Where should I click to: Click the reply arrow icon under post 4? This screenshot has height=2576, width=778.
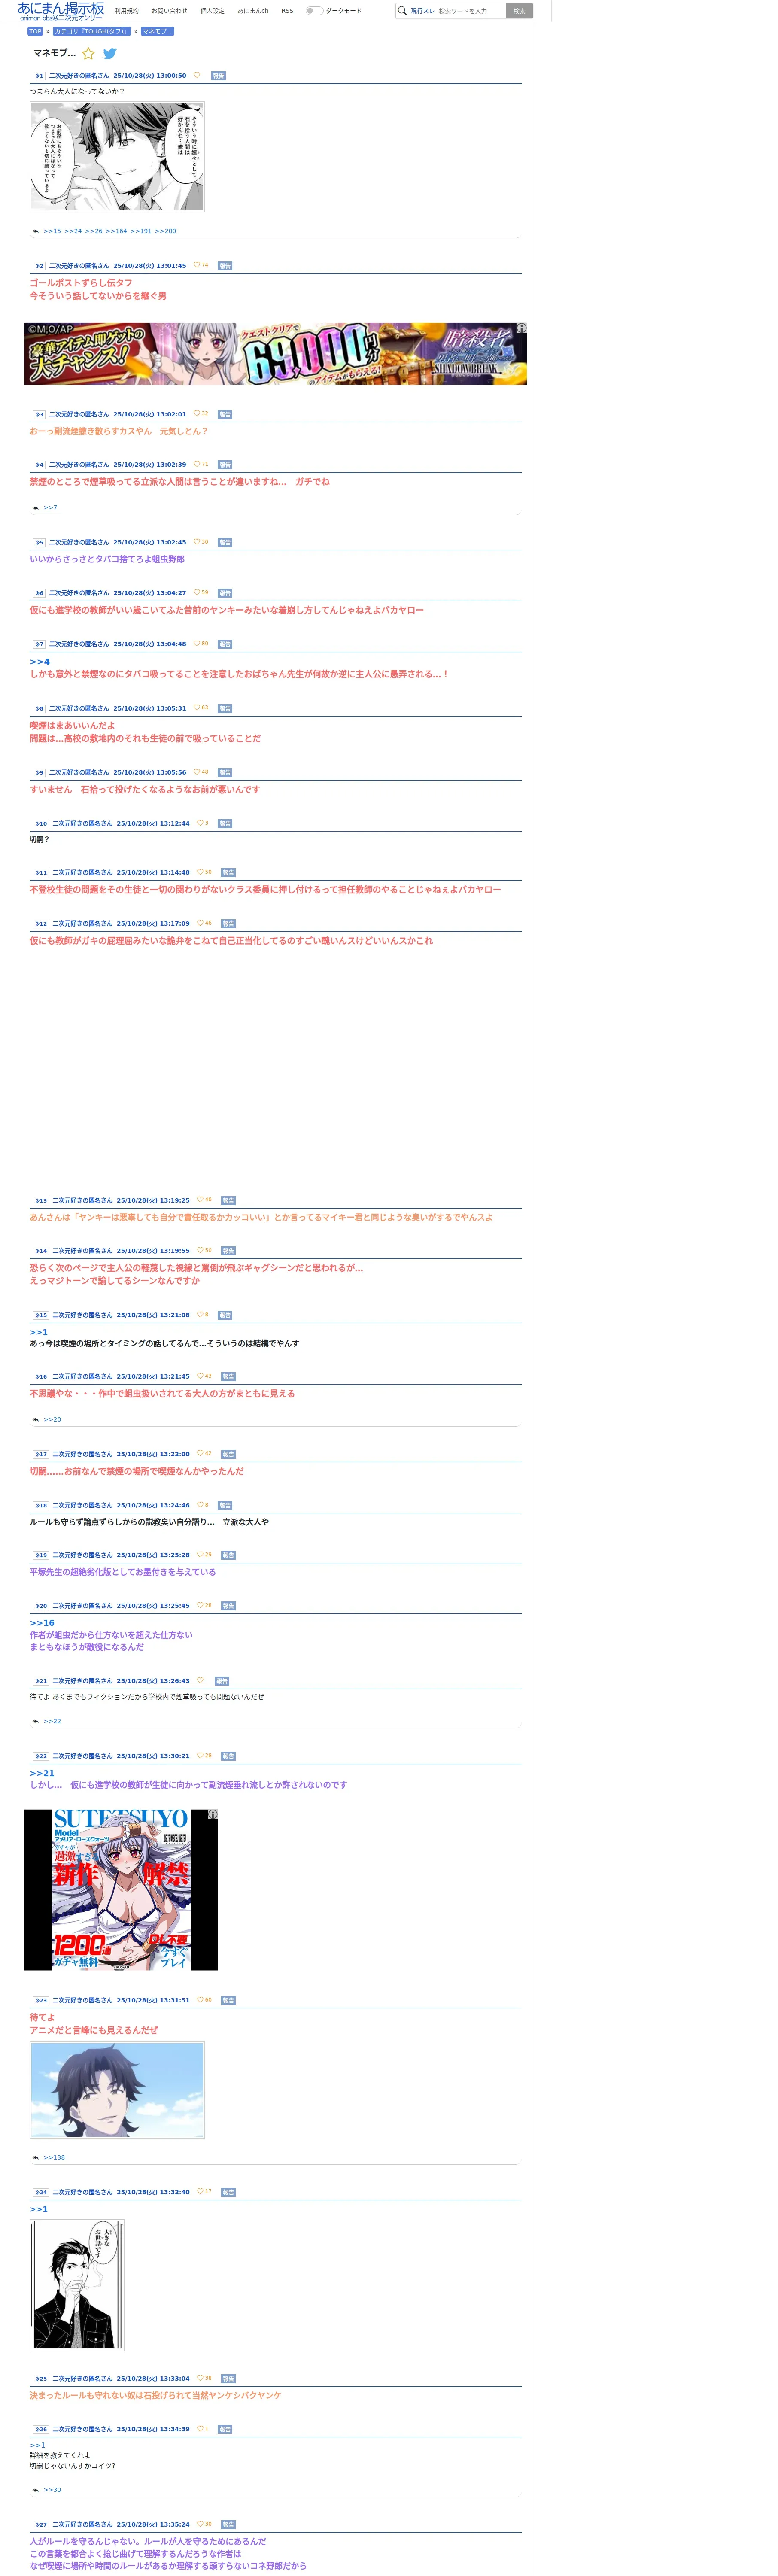35,508
